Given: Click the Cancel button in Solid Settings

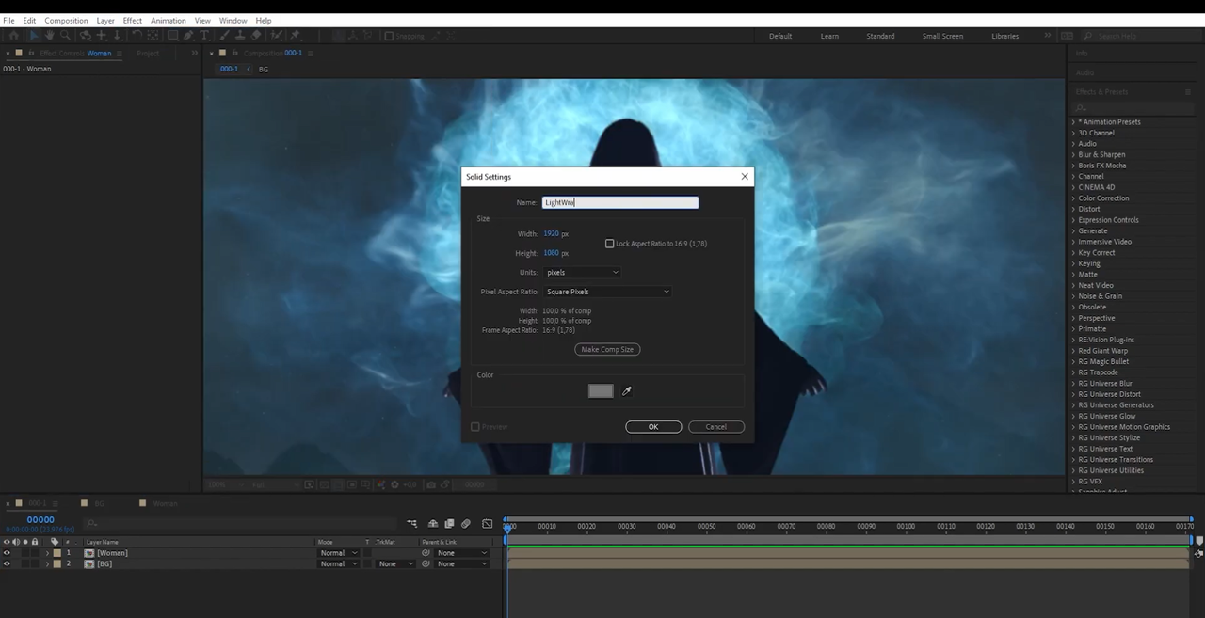Looking at the screenshot, I should 716,427.
